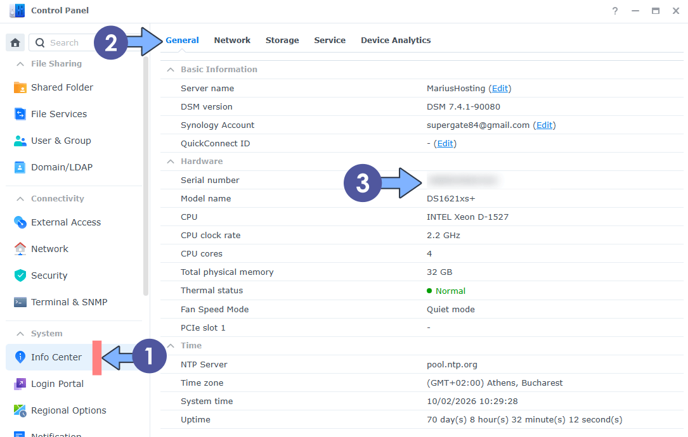The height and width of the screenshot is (437, 688).
Task: Click the Control Panel app icon
Action: pyautogui.click(x=17, y=10)
